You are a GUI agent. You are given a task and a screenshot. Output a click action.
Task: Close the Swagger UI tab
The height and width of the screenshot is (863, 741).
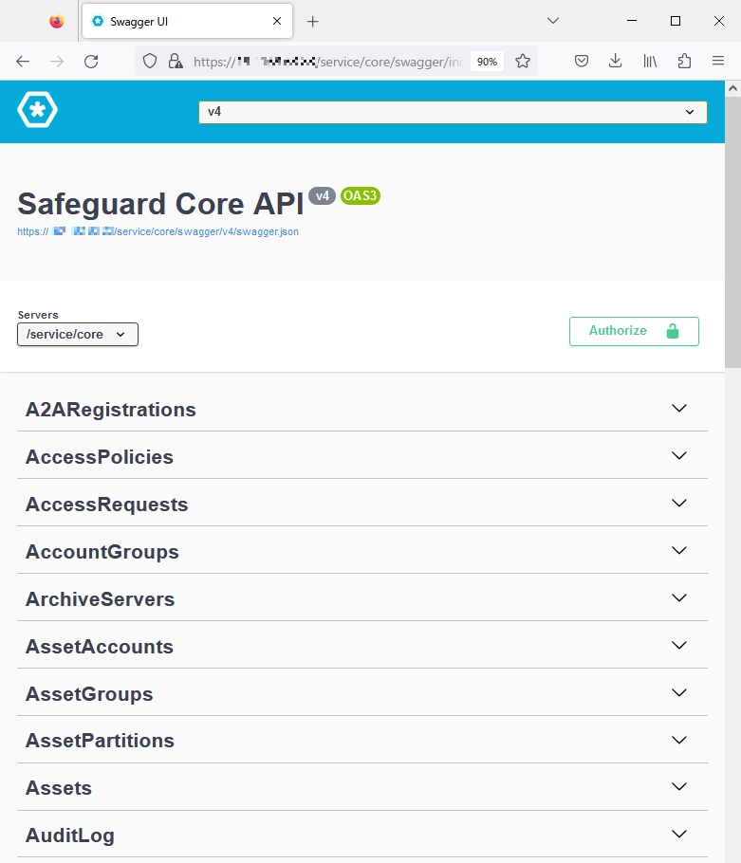[277, 21]
